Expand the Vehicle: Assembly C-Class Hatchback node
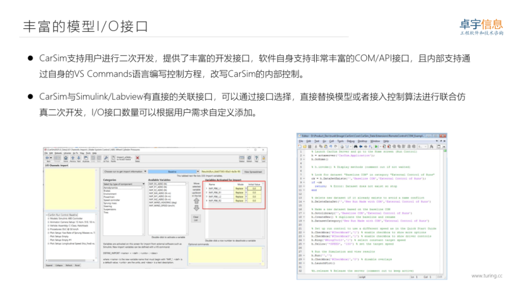 [x=48, y=226]
